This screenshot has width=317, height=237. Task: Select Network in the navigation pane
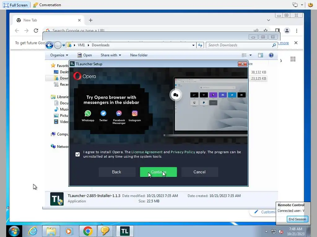[60, 147]
